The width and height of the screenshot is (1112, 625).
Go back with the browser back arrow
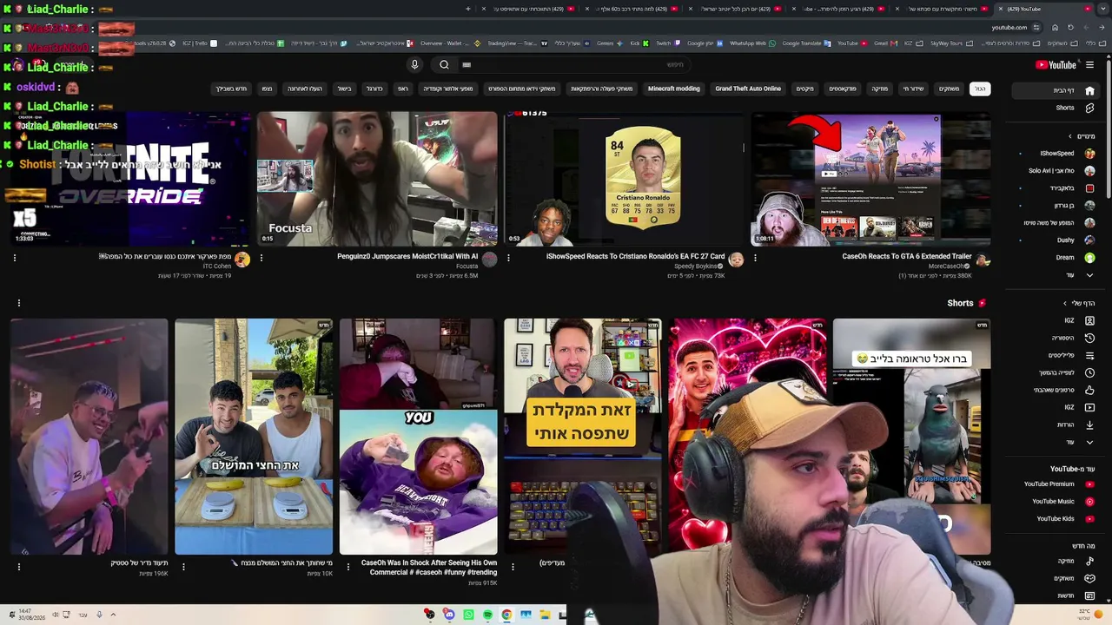click(x=1102, y=27)
